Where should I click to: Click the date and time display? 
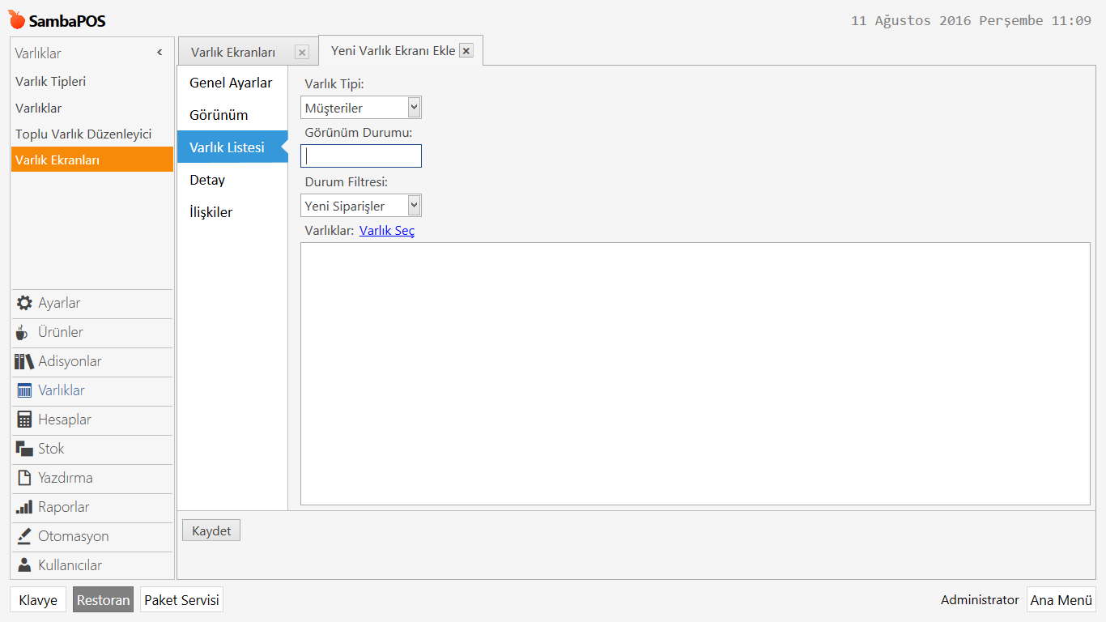(x=971, y=21)
